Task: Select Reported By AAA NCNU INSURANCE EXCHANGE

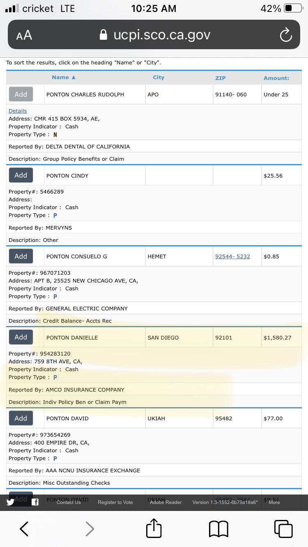Action: click(x=74, y=470)
